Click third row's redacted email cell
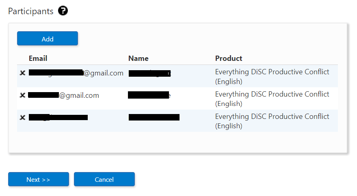The image size is (357, 196). [58, 117]
